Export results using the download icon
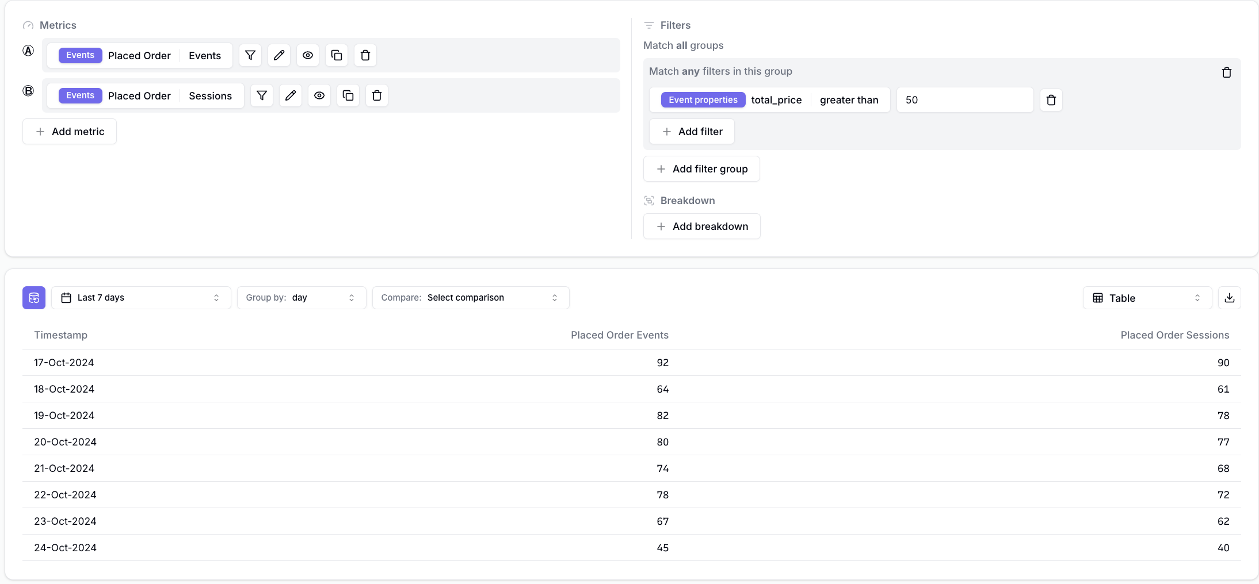 (1230, 297)
